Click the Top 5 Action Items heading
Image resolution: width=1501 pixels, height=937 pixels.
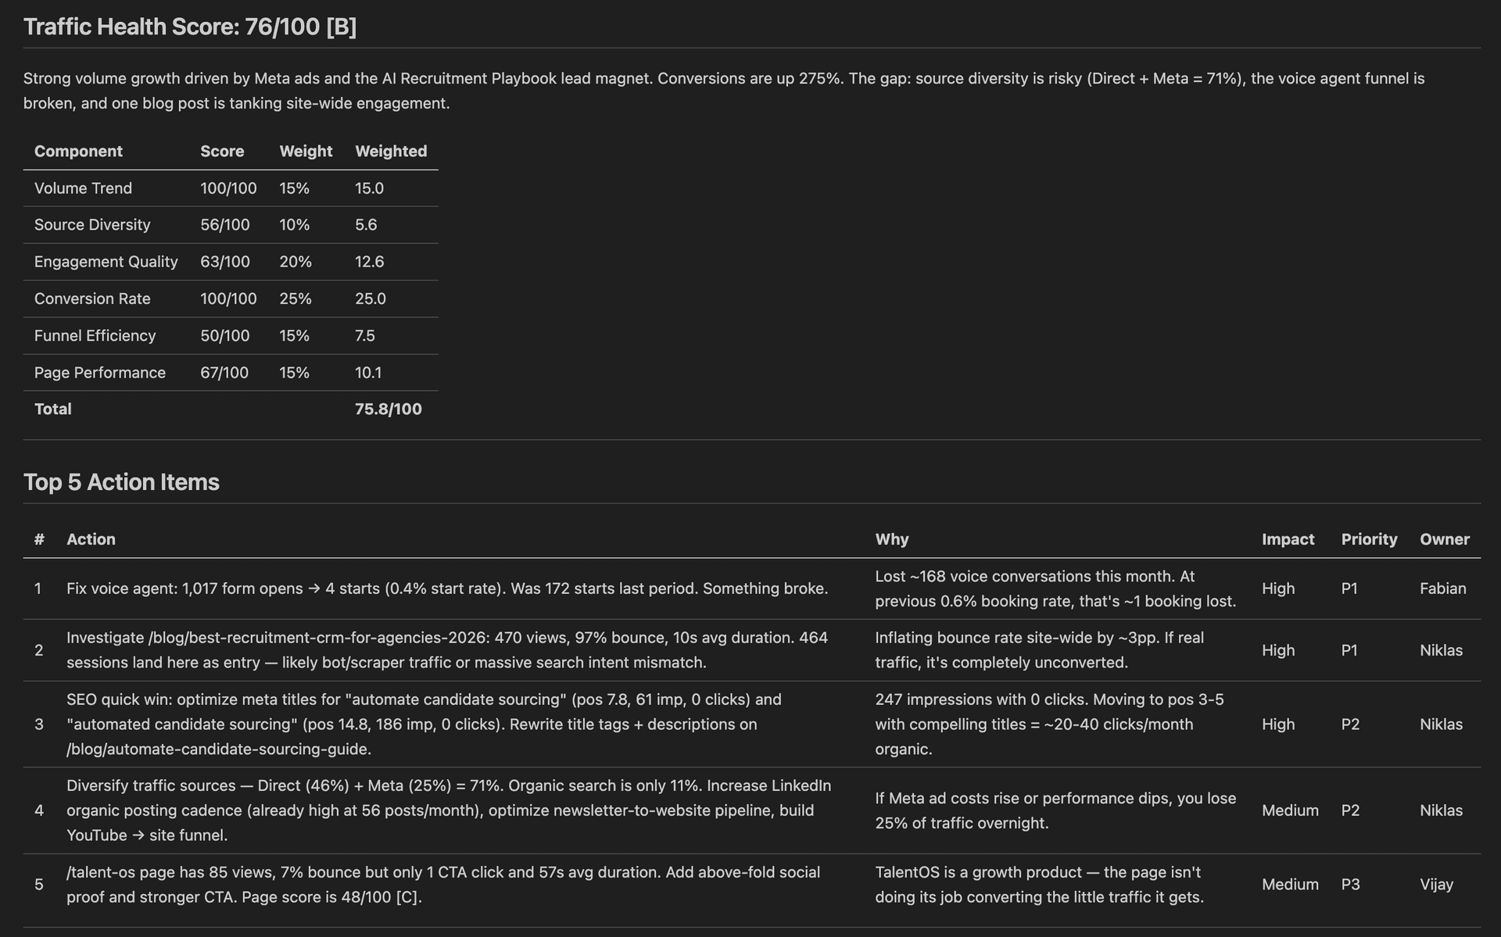tap(121, 482)
